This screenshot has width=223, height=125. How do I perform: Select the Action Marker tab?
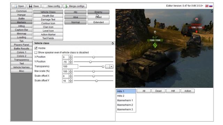[48, 35]
